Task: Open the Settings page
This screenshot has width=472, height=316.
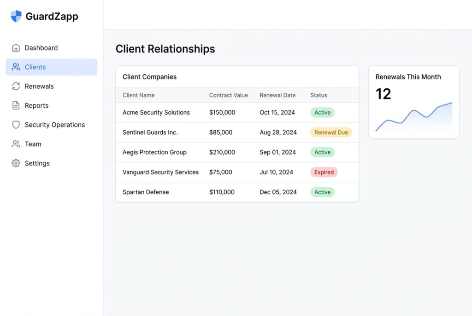Action: click(52, 163)
